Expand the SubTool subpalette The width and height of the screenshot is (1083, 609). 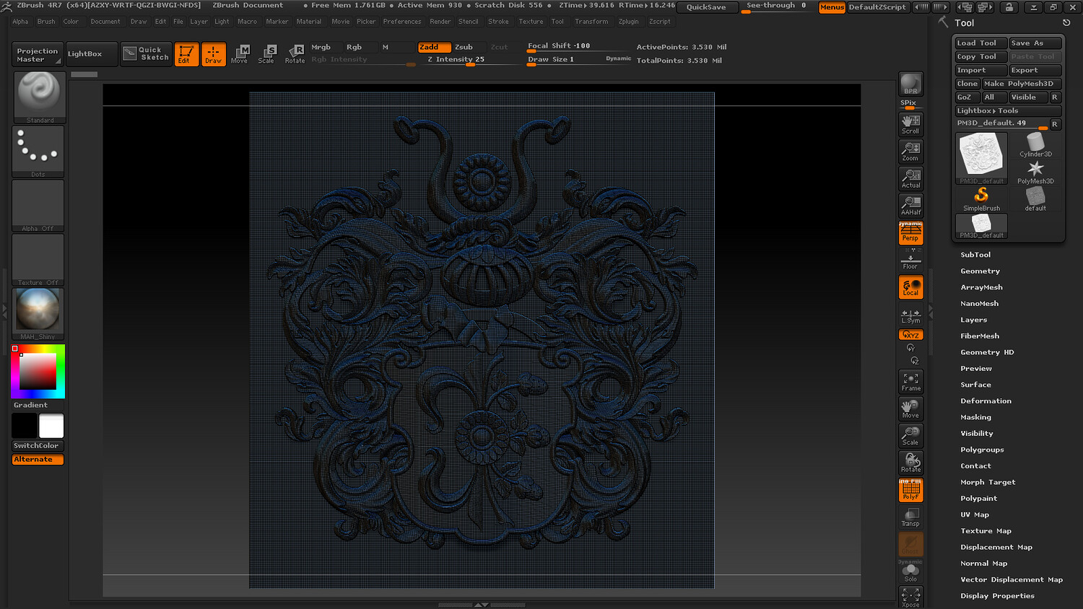(975, 255)
